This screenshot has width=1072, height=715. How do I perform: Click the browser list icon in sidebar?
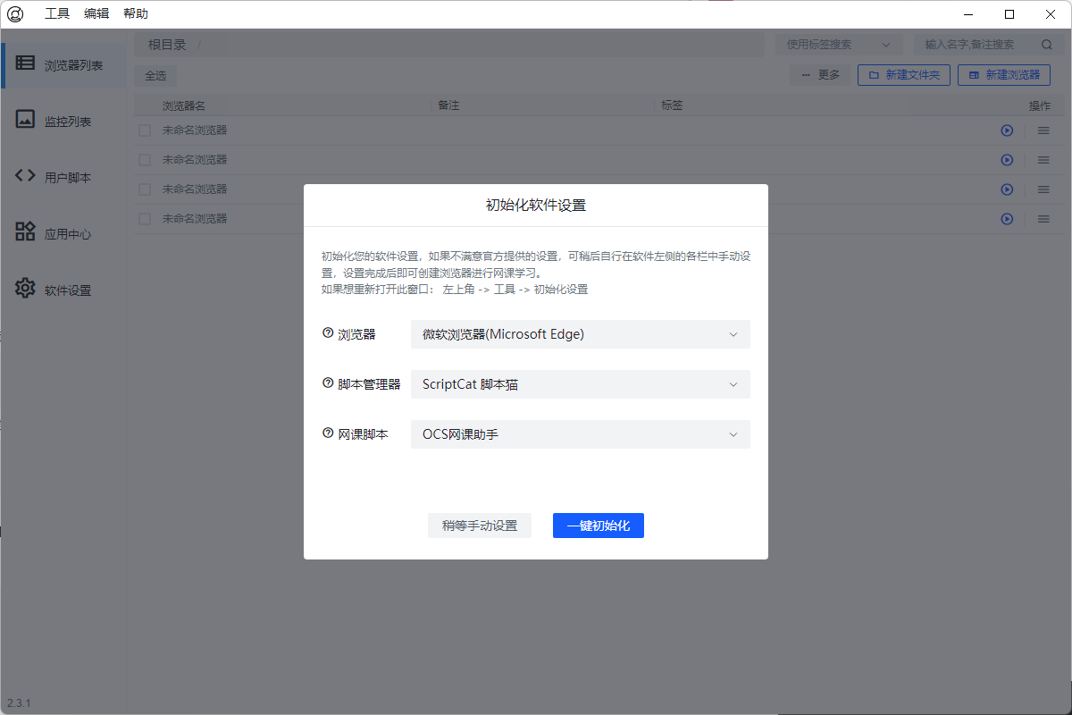(x=25, y=63)
